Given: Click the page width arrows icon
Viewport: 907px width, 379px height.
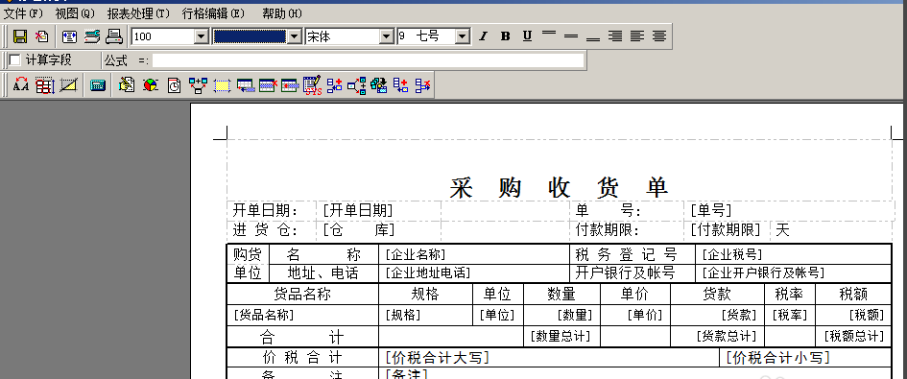Looking at the screenshot, I should [x=70, y=36].
